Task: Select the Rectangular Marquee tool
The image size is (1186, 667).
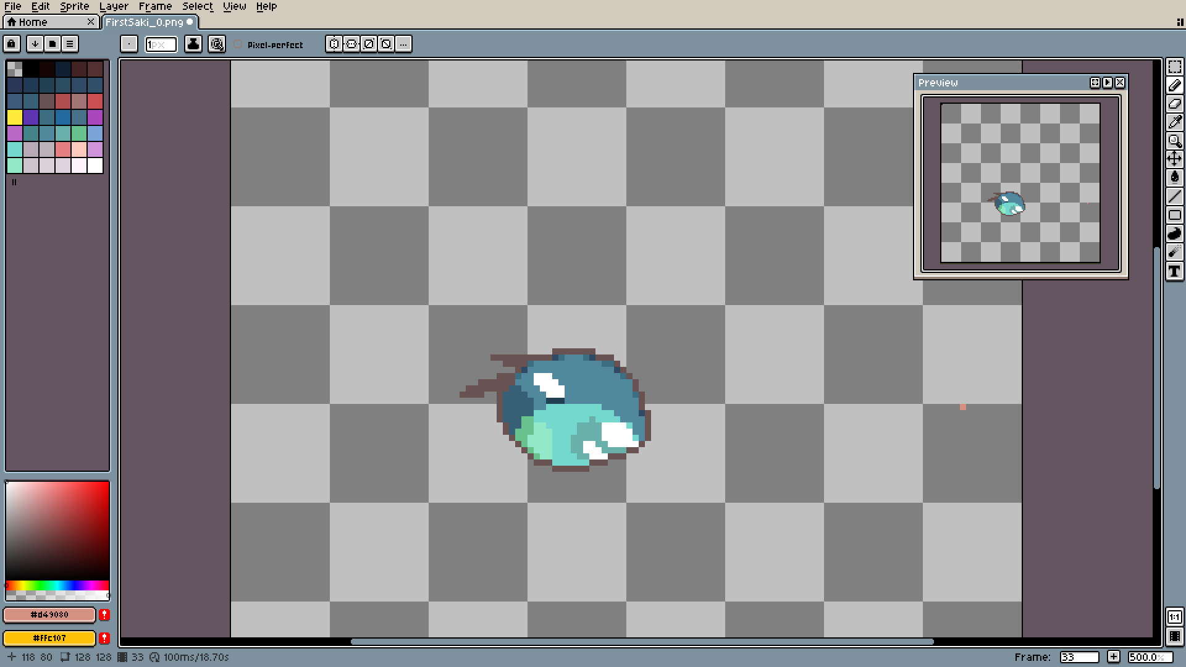Action: coord(1174,67)
